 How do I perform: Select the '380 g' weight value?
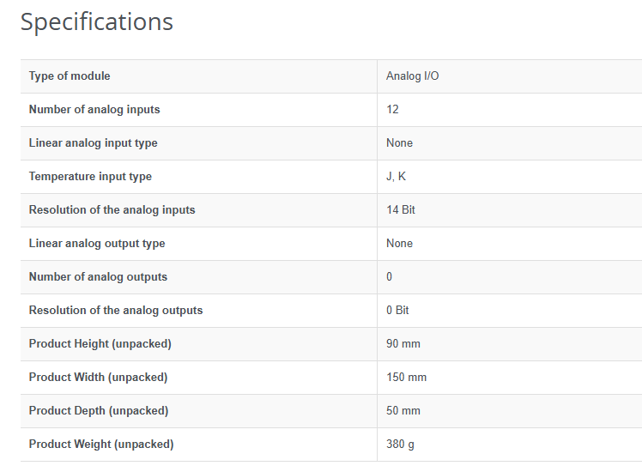401,445
